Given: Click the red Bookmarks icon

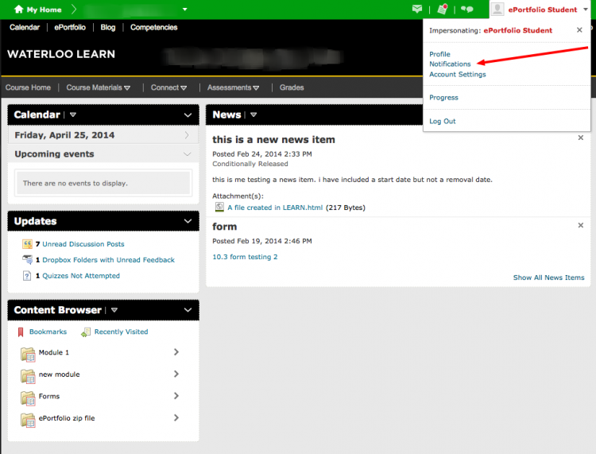Looking at the screenshot, I should (21, 332).
